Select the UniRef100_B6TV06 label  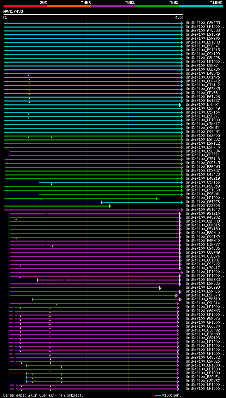[x=203, y=97]
